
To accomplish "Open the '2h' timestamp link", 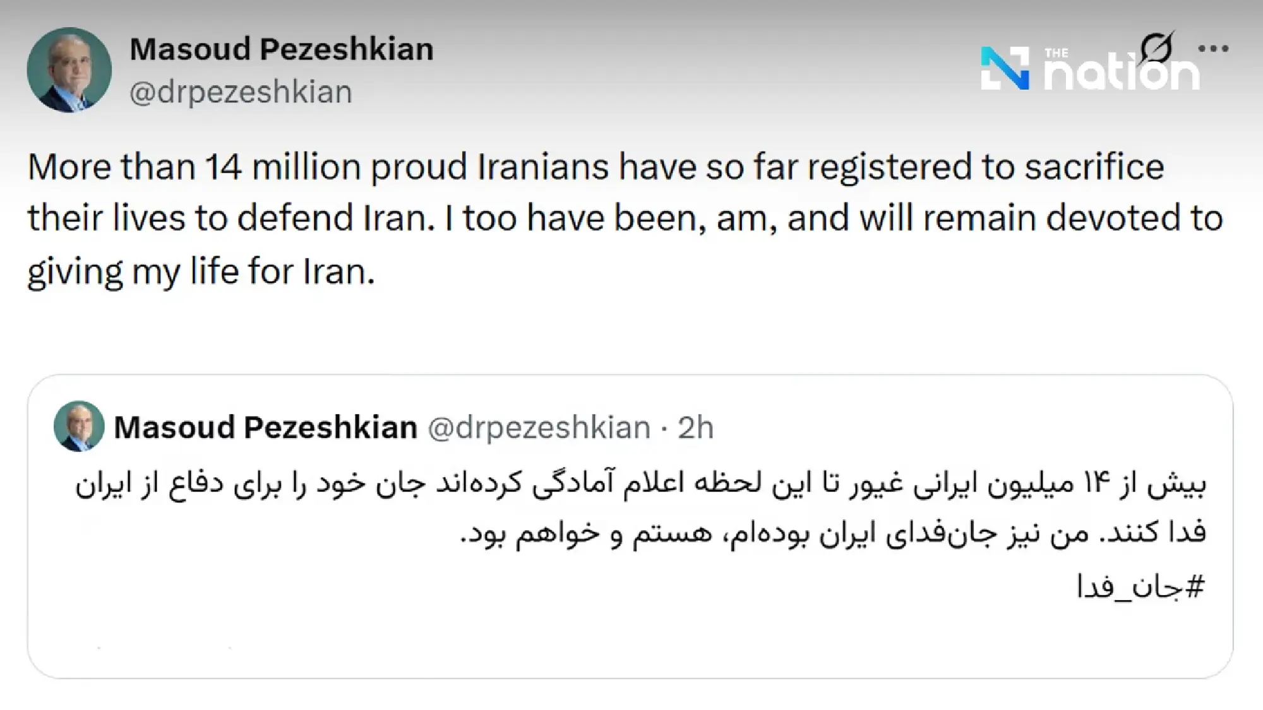I will click(x=695, y=428).
